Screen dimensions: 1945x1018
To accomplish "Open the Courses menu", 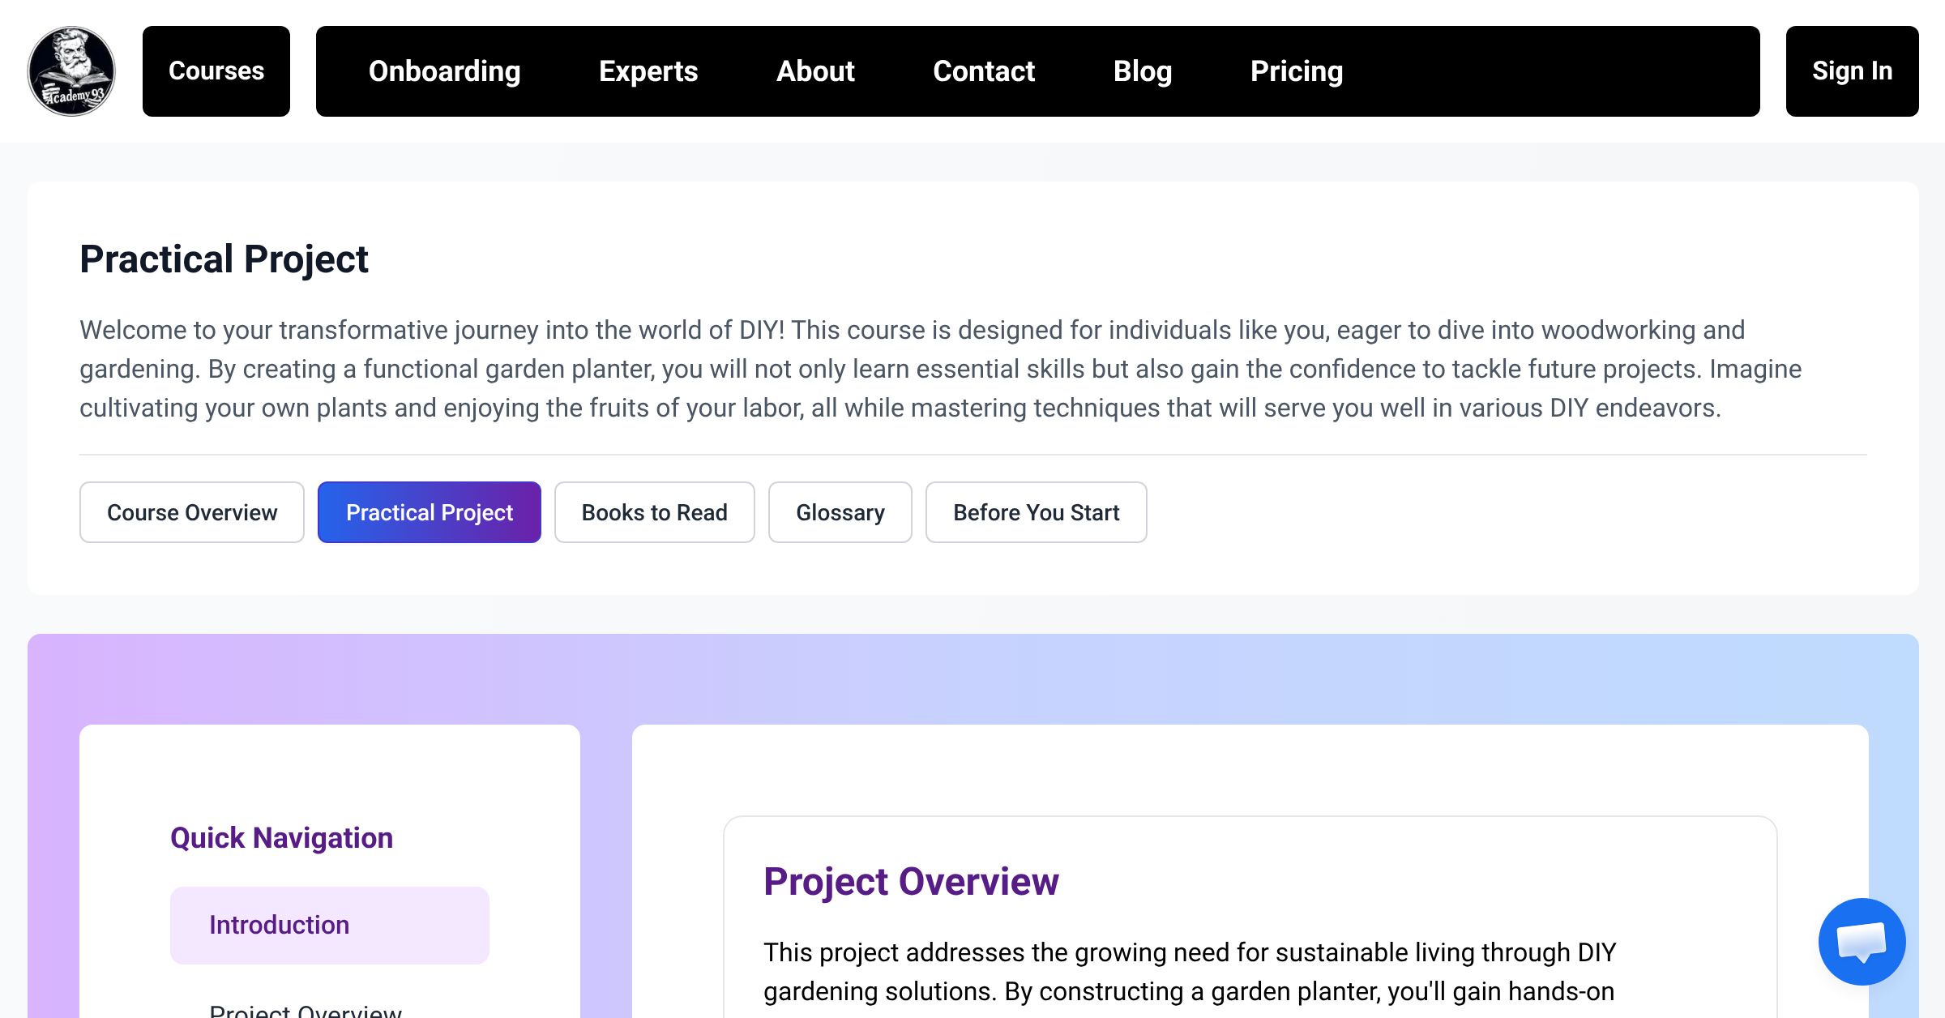I will point(216,71).
